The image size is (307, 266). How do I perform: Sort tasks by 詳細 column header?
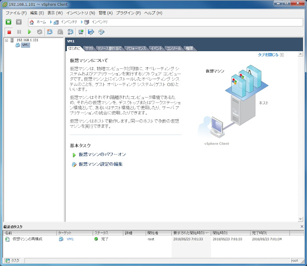coord(135,233)
